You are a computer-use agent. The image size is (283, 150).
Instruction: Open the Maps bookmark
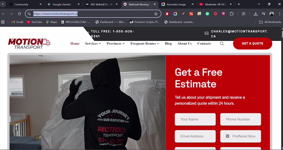coord(51,22)
